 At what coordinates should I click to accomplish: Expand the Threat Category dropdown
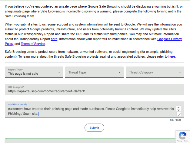tap(155, 72)
